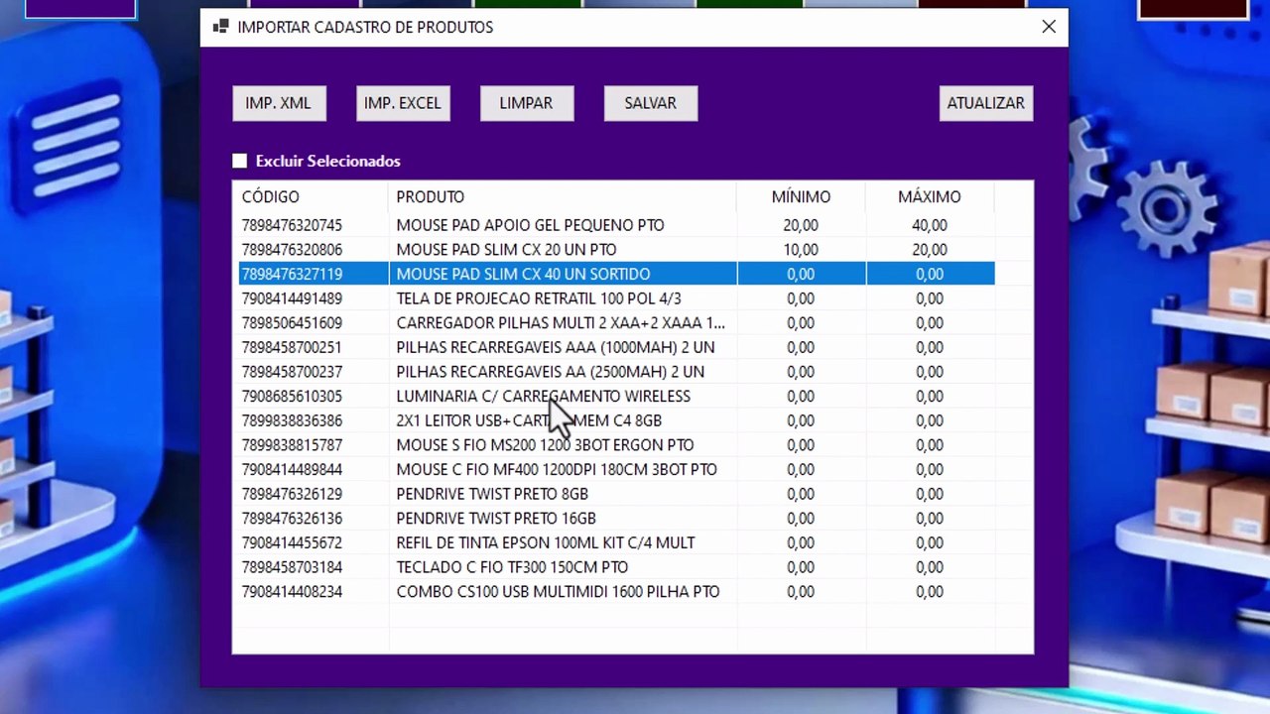Select MOUSE C FIO MF400 product
This screenshot has width=1270, height=714.
(x=556, y=470)
